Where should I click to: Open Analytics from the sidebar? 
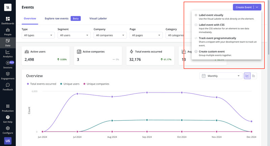[x=7, y=54]
